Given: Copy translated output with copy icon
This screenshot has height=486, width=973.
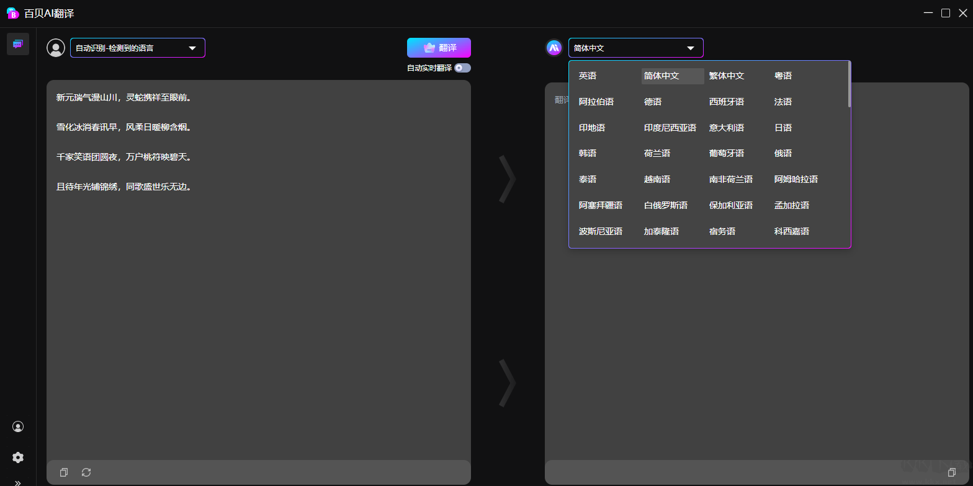Looking at the screenshot, I should 952,472.
